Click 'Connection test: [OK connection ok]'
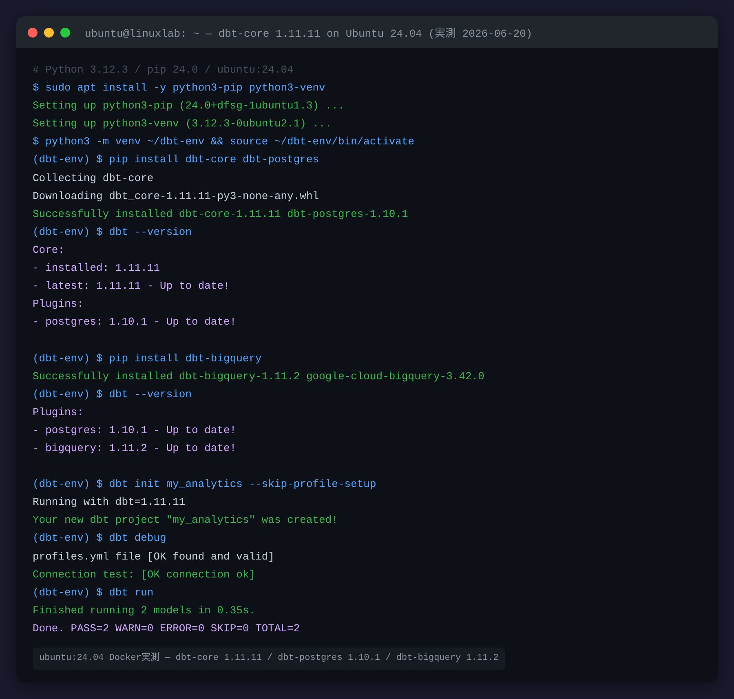 pyautogui.click(x=144, y=574)
